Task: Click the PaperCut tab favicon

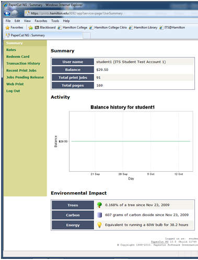Action: tap(8, 36)
